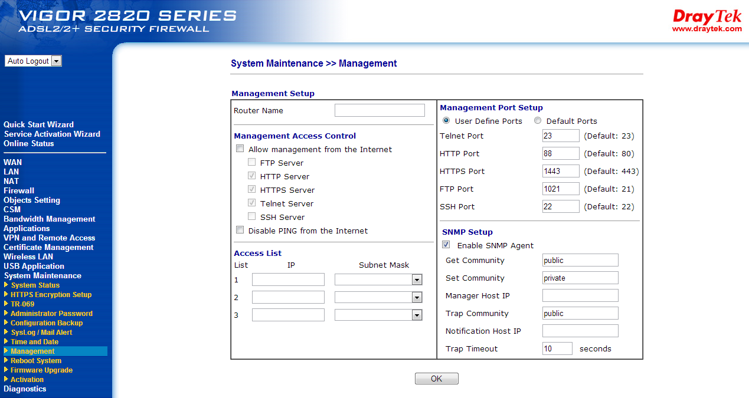Click OK to save settings
This screenshot has height=398, width=749.
[437, 379]
